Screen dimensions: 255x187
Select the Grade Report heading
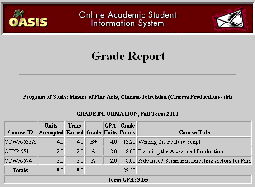128,56
